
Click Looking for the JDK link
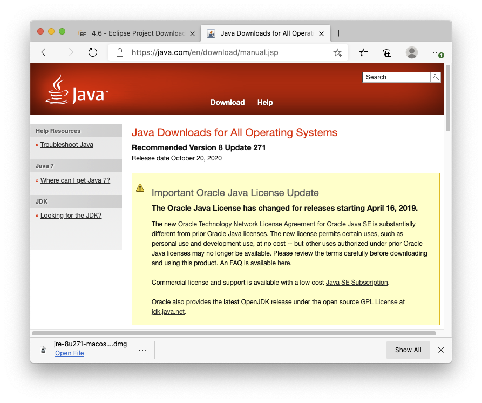(71, 216)
